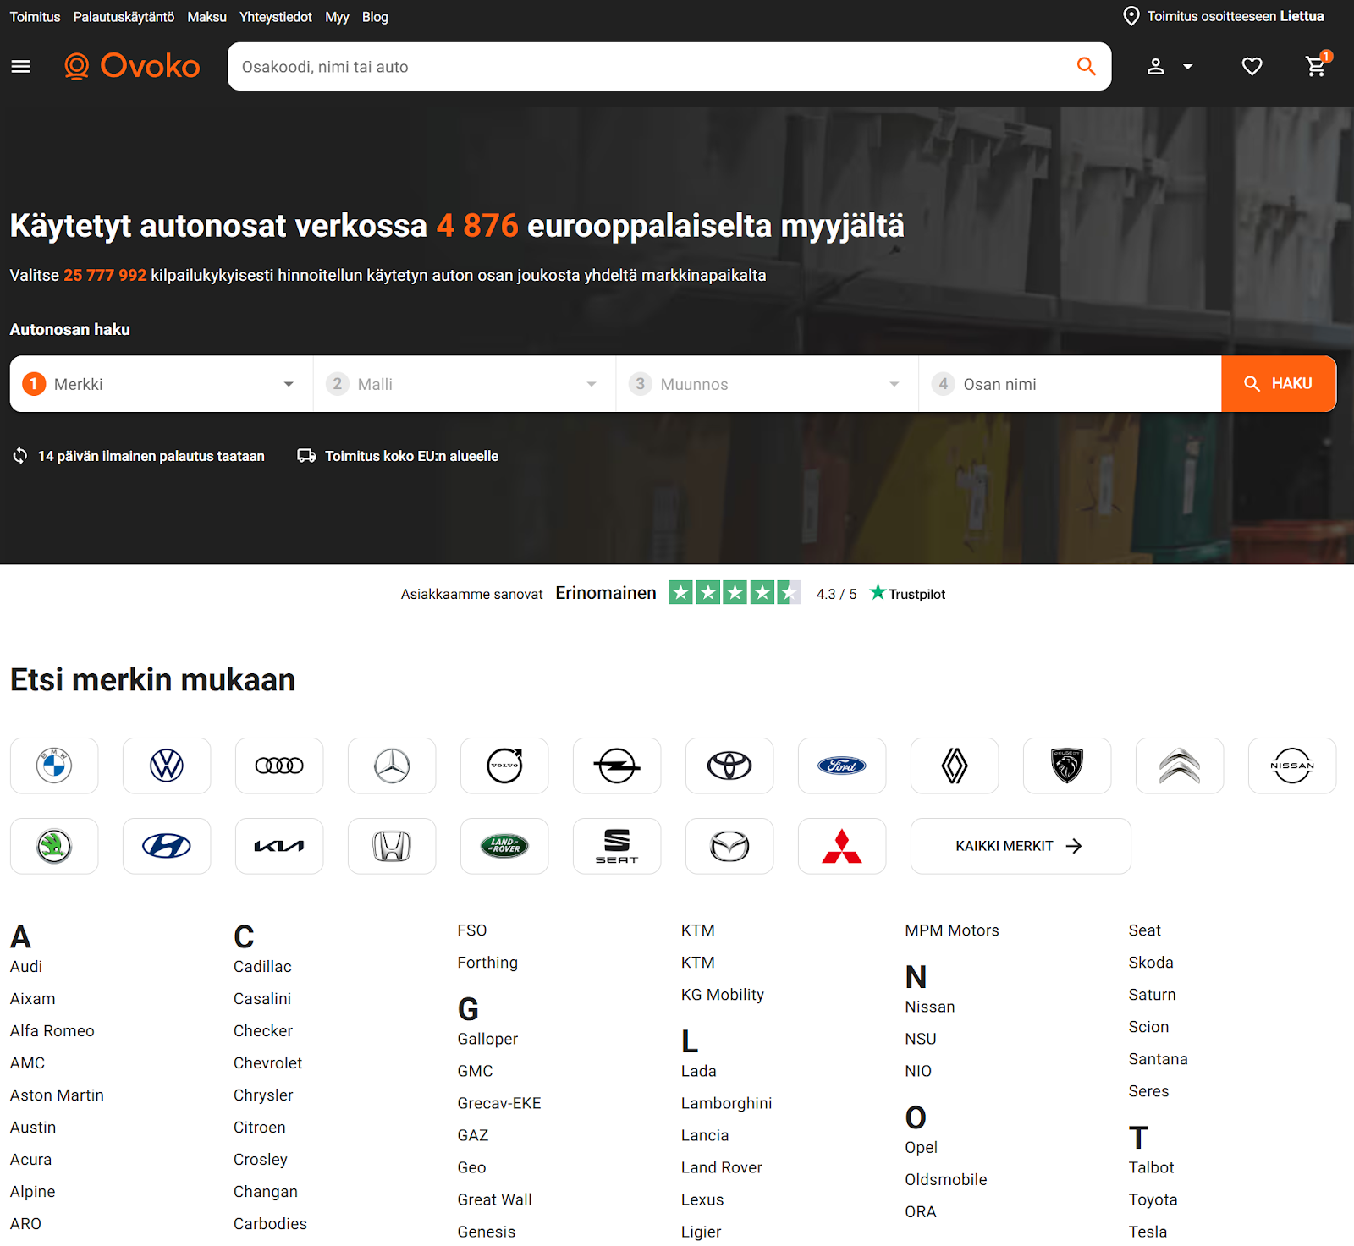Select the Hyundai brand logo
This screenshot has height=1246, width=1354.
click(167, 846)
